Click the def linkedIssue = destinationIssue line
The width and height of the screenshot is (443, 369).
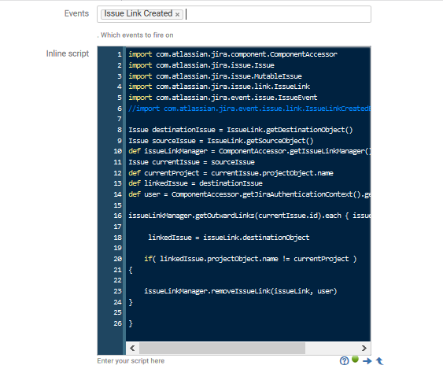(x=195, y=183)
